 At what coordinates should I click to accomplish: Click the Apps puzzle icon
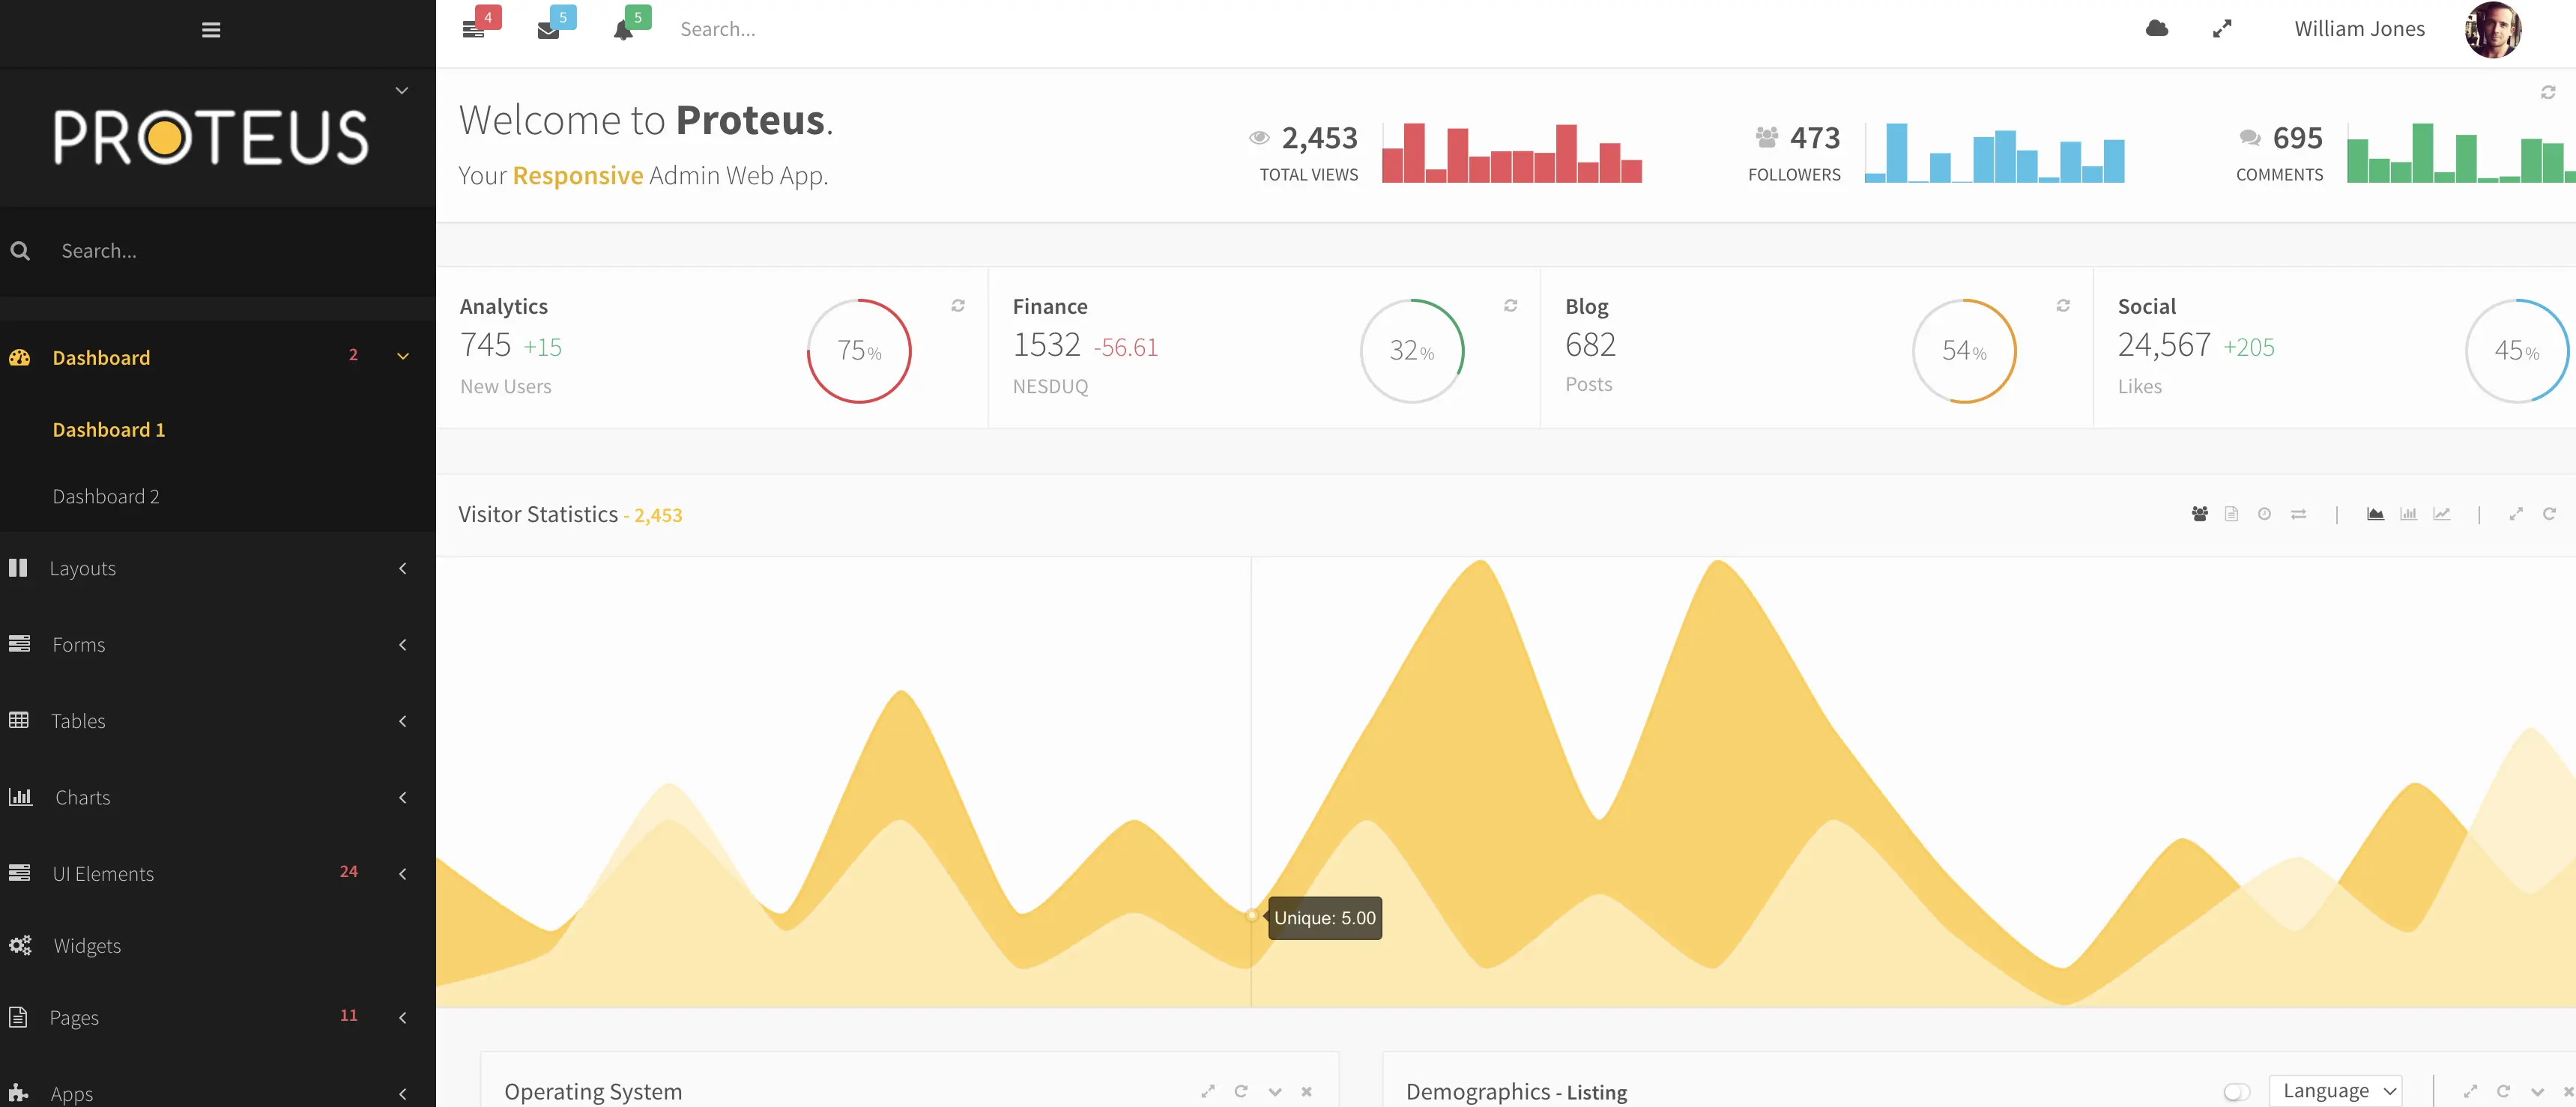click(18, 1092)
